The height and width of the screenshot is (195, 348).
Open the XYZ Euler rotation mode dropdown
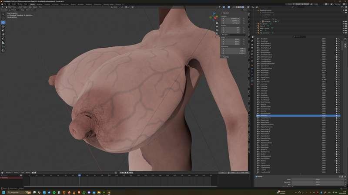click(234, 35)
